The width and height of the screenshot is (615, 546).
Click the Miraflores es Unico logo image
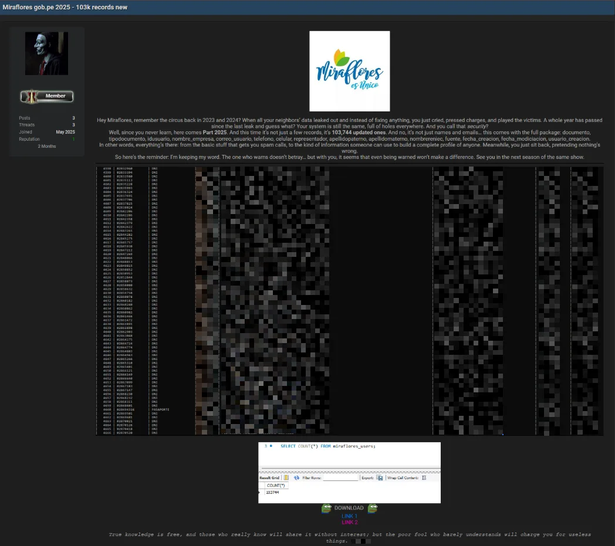[349, 71]
